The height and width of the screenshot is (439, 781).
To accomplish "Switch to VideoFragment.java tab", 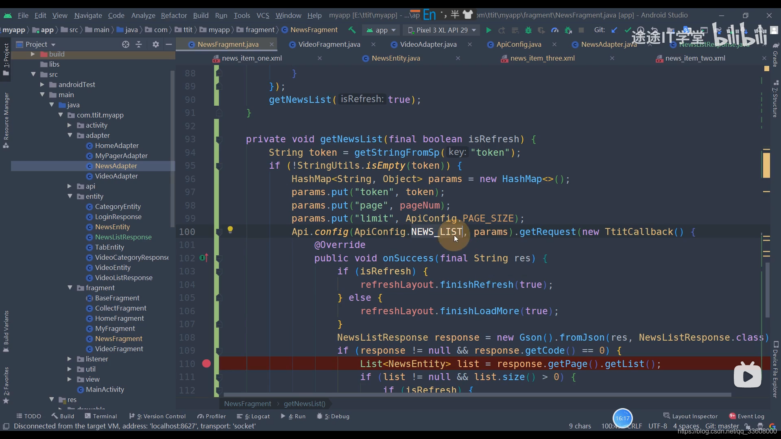I will (329, 44).
